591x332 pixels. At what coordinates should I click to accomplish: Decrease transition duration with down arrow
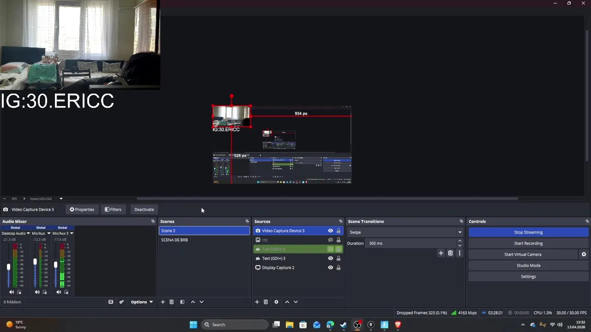[x=459, y=246]
